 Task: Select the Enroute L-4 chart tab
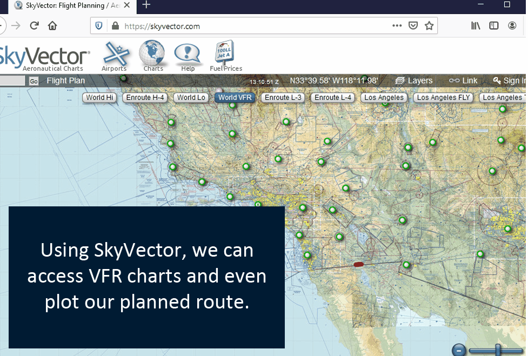(333, 98)
